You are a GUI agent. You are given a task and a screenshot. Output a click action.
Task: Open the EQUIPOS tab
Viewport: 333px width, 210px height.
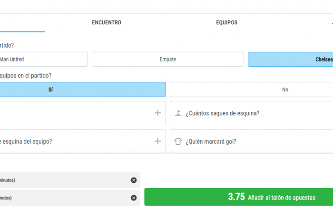click(226, 22)
